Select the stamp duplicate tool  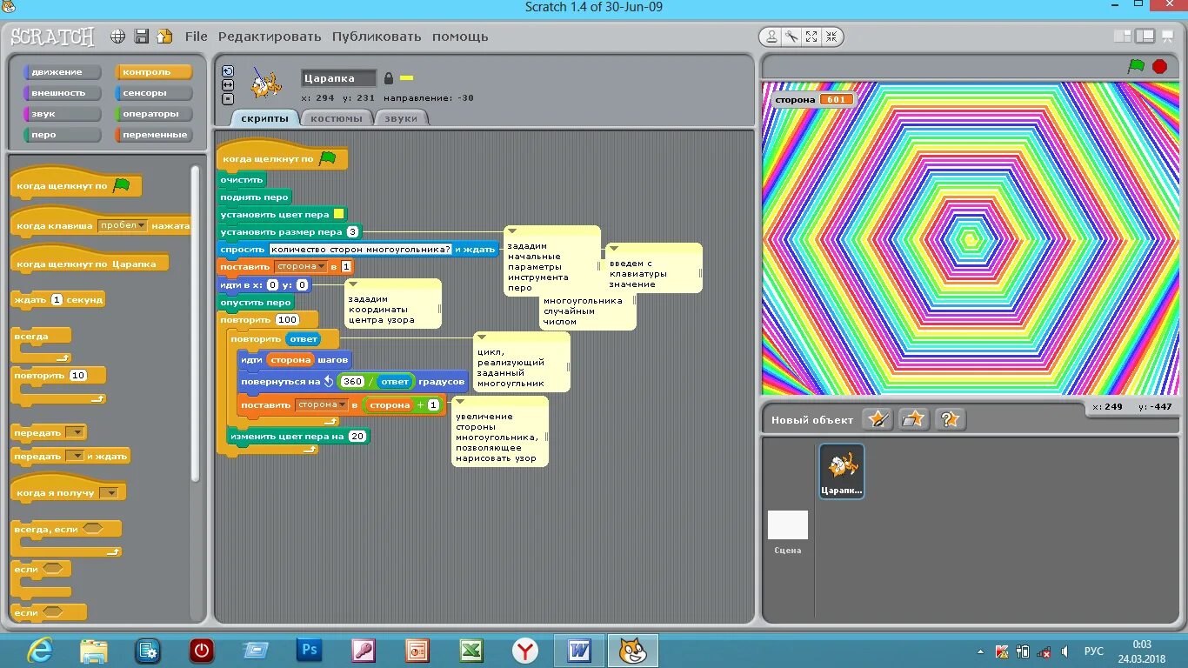click(771, 37)
